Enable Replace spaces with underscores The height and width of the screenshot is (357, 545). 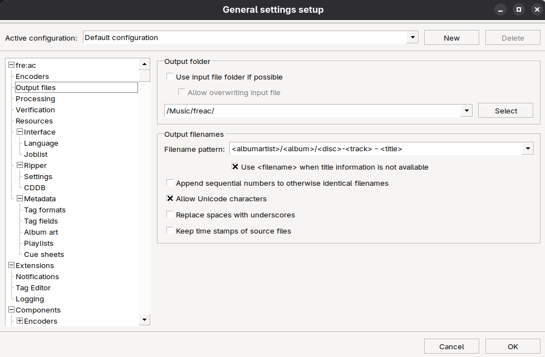[170, 215]
